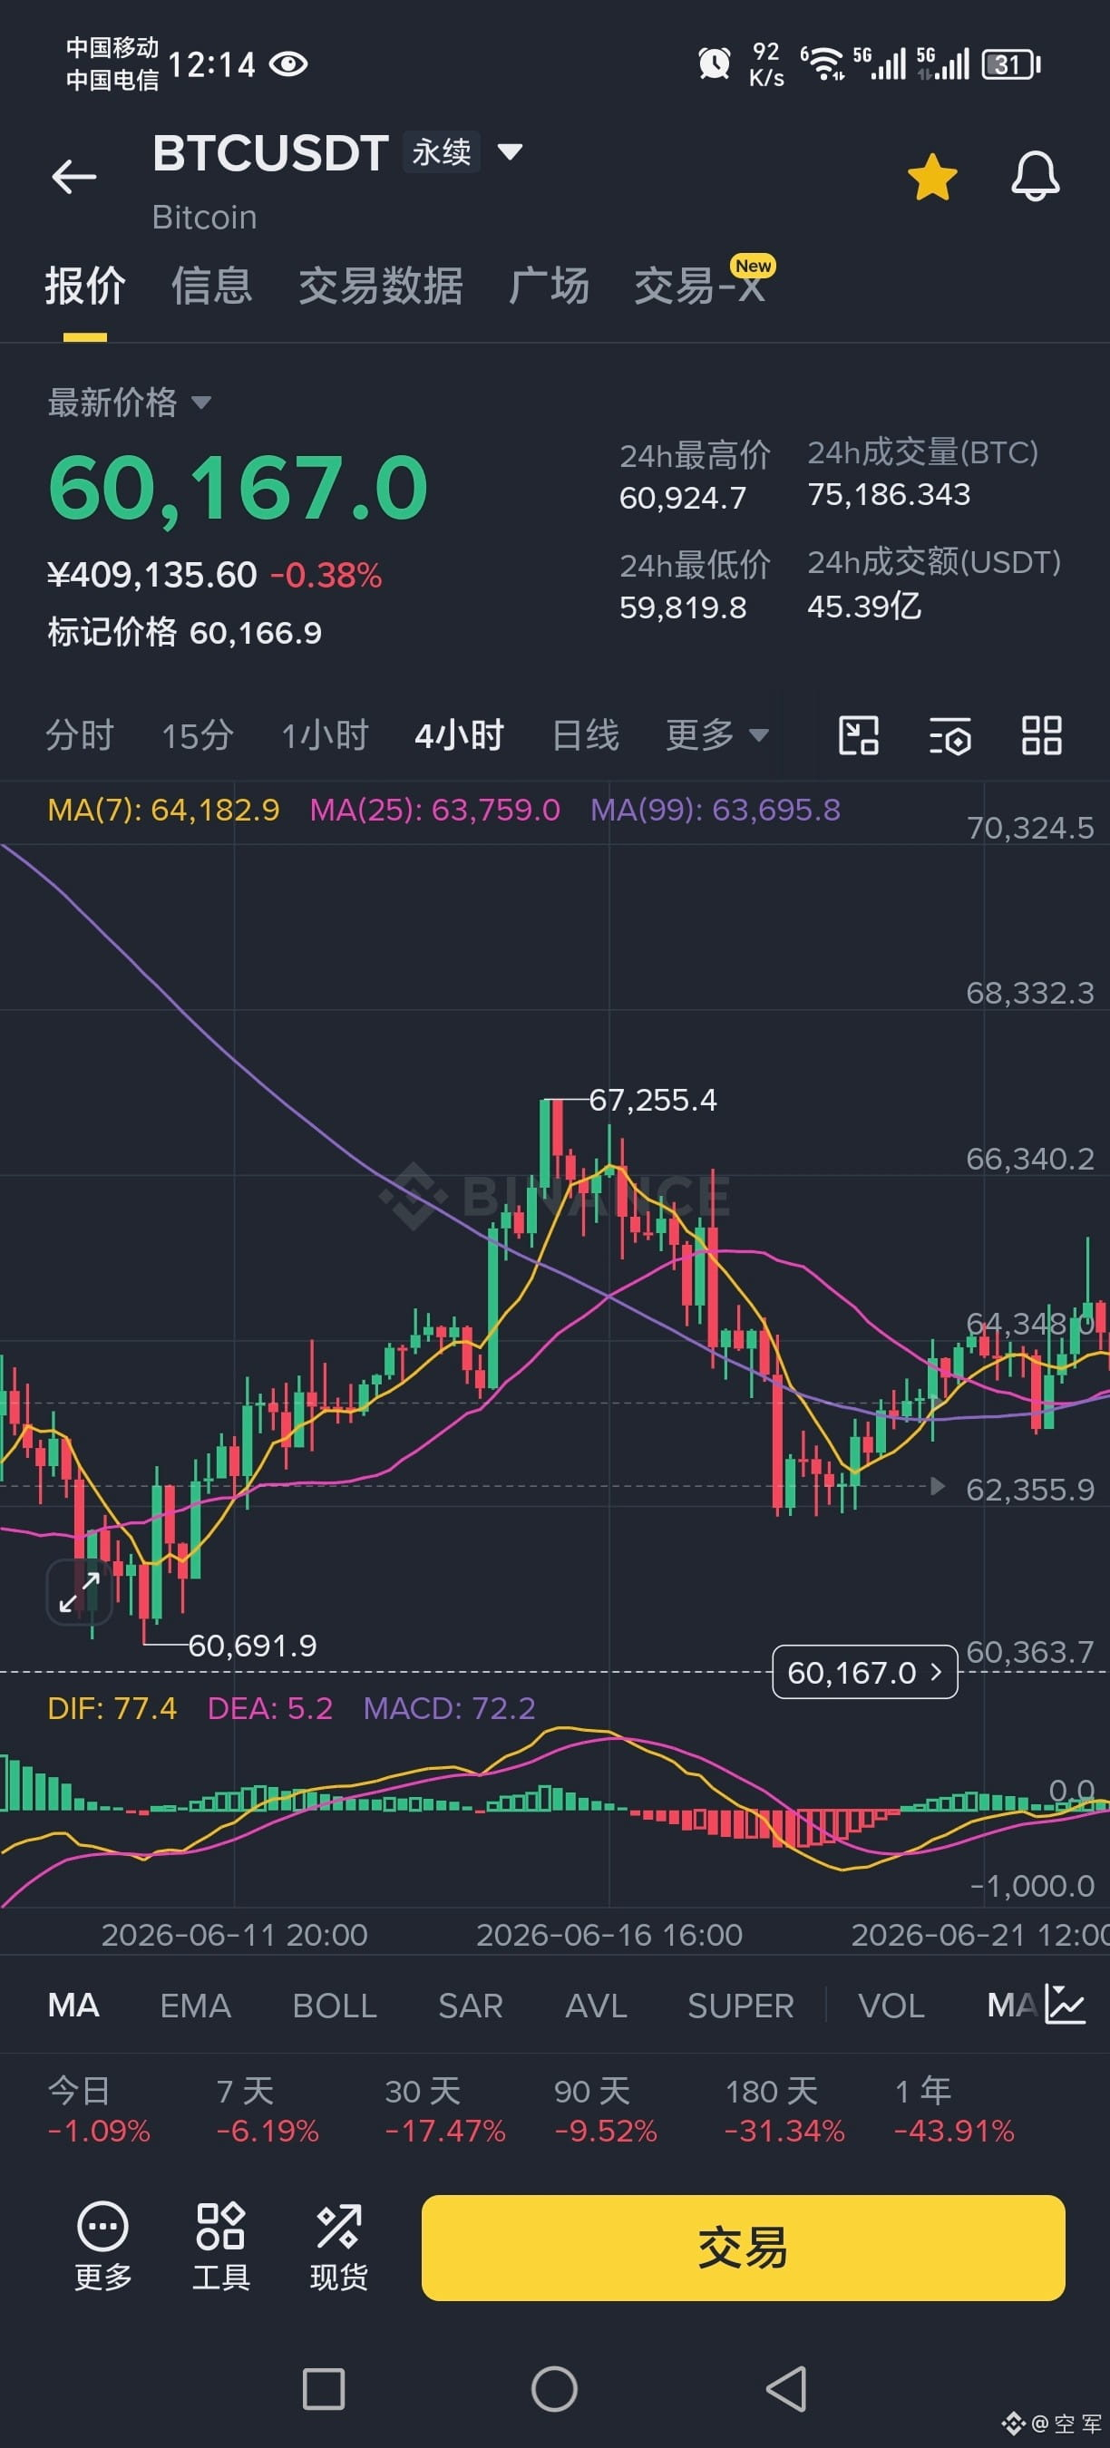Switch to the 交易数据 tab

tap(380, 285)
